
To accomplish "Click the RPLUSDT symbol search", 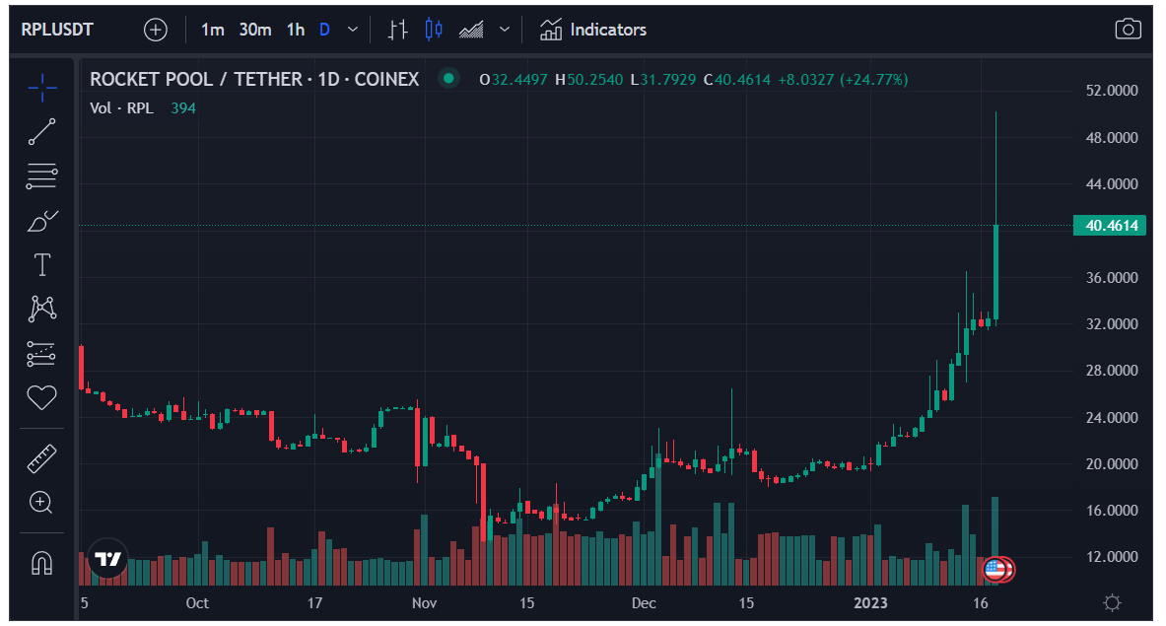I will click(x=57, y=30).
